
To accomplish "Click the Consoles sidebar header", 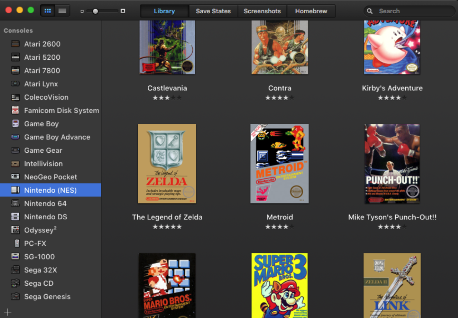I will coord(18,31).
